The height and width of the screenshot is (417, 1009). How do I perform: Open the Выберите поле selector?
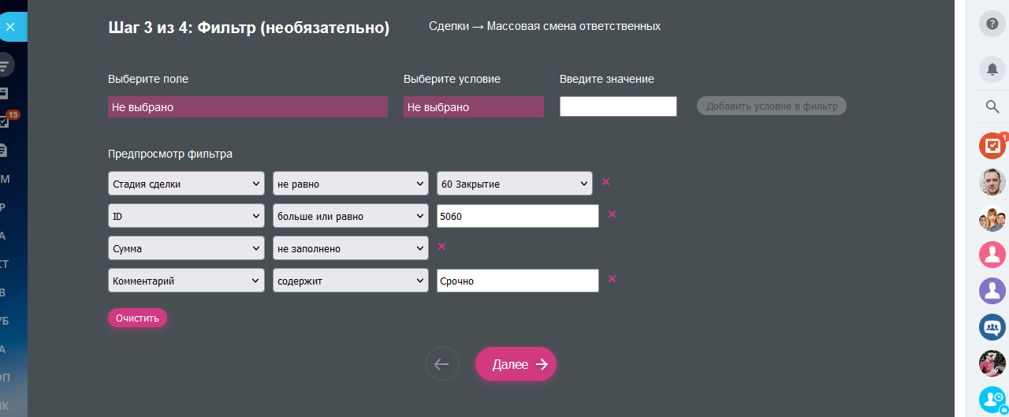[x=248, y=107]
